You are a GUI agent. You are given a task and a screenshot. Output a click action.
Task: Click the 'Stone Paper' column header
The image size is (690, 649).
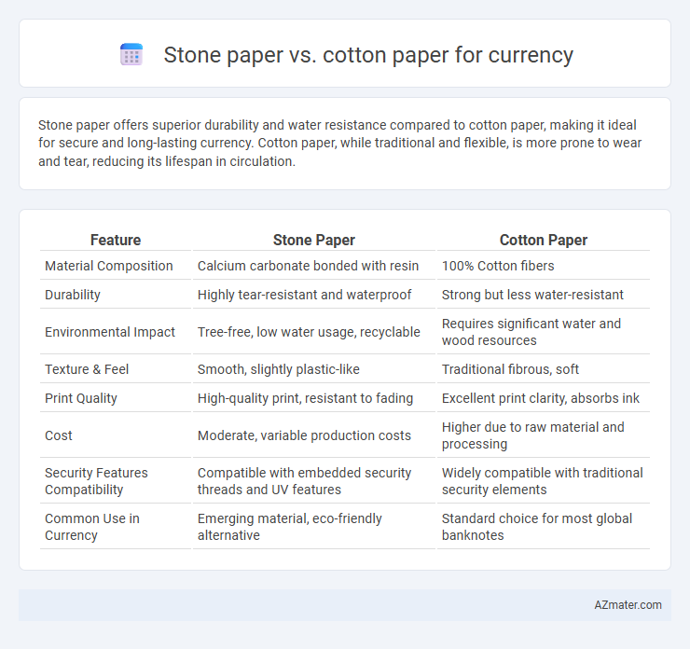click(x=313, y=240)
